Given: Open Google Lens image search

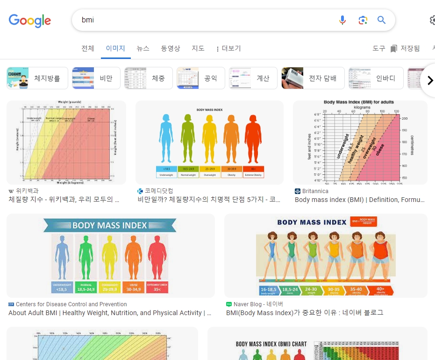Looking at the screenshot, I should (363, 20).
